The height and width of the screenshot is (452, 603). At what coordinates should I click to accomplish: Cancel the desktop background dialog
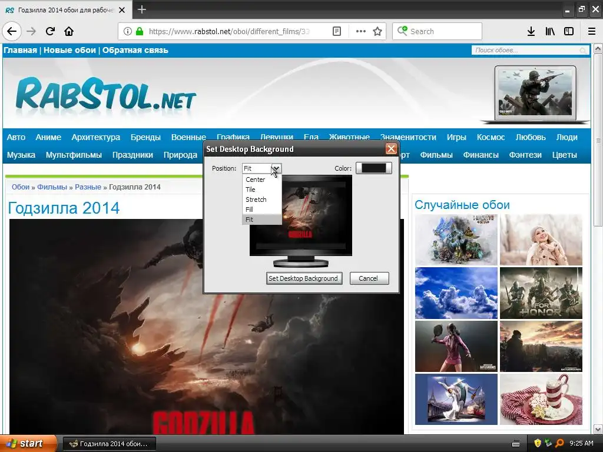point(369,278)
